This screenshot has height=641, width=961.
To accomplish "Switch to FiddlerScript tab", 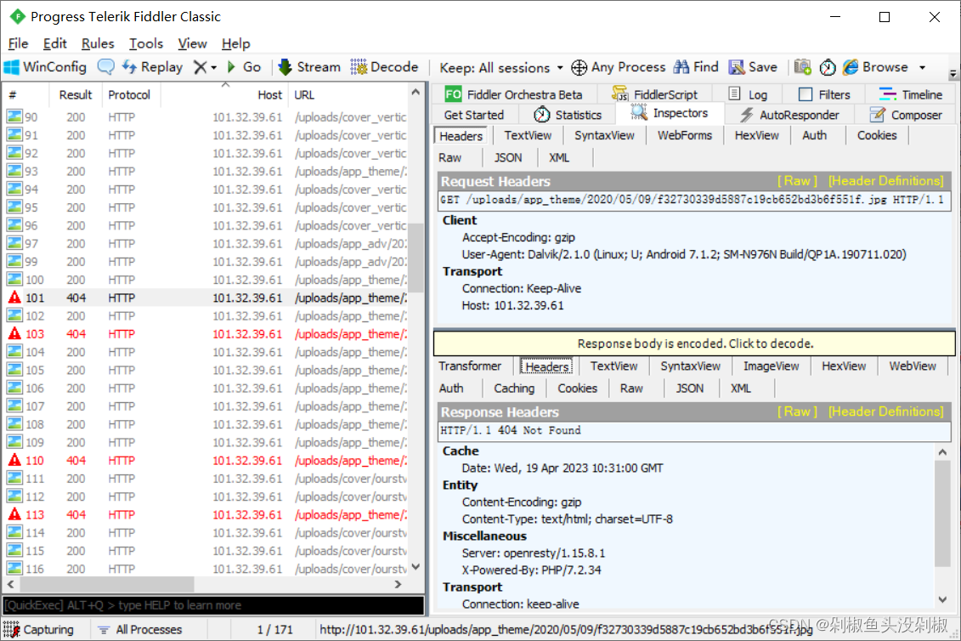I will (654, 94).
